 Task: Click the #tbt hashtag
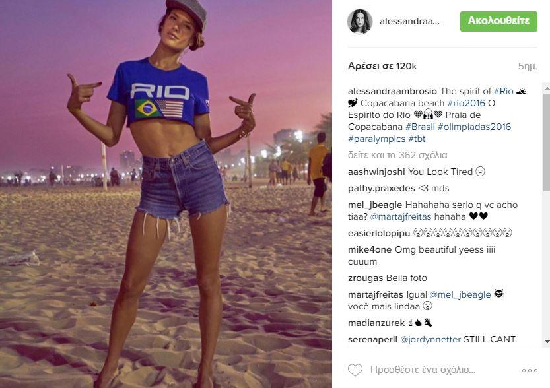pyautogui.click(x=417, y=139)
